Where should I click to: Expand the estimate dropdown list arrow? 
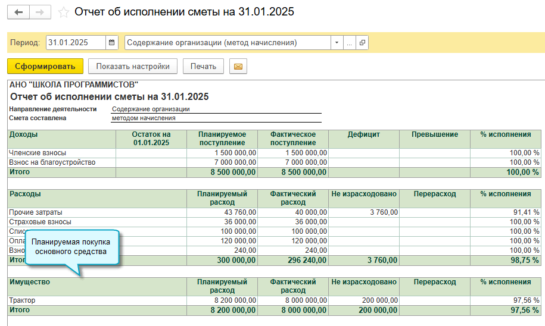pyautogui.click(x=337, y=43)
